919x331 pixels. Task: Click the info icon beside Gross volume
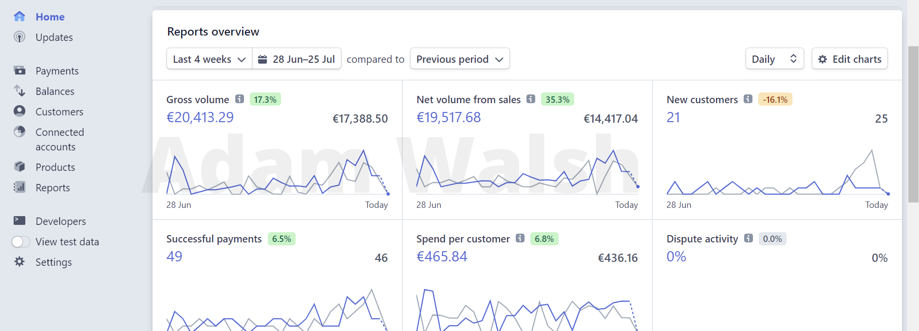pyautogui.click(x=240, y=99)
